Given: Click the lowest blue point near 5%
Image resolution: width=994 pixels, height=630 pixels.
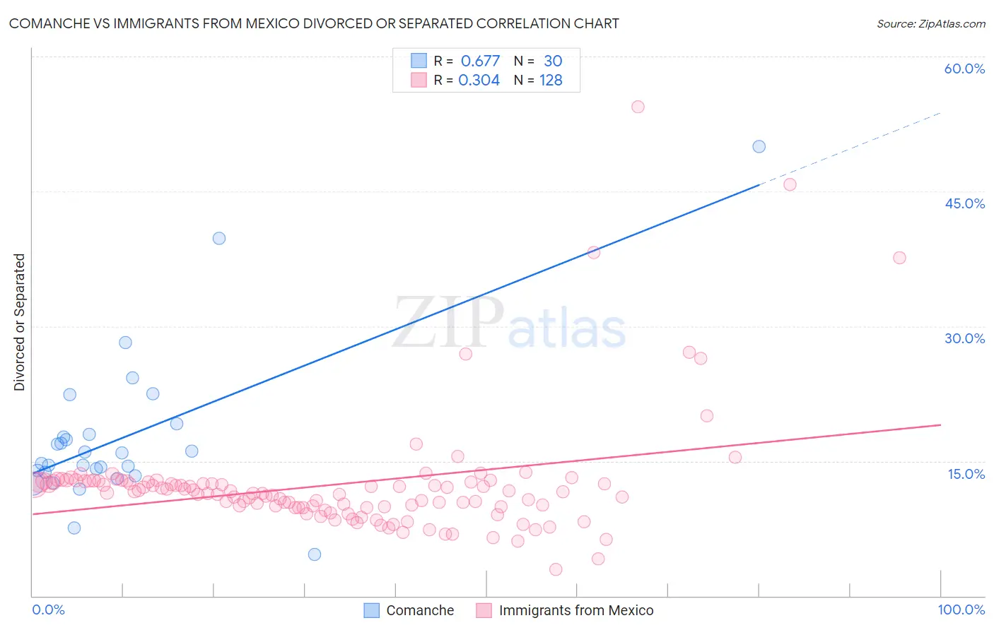Looking at the screenshot, I should [x=315, y=554].
